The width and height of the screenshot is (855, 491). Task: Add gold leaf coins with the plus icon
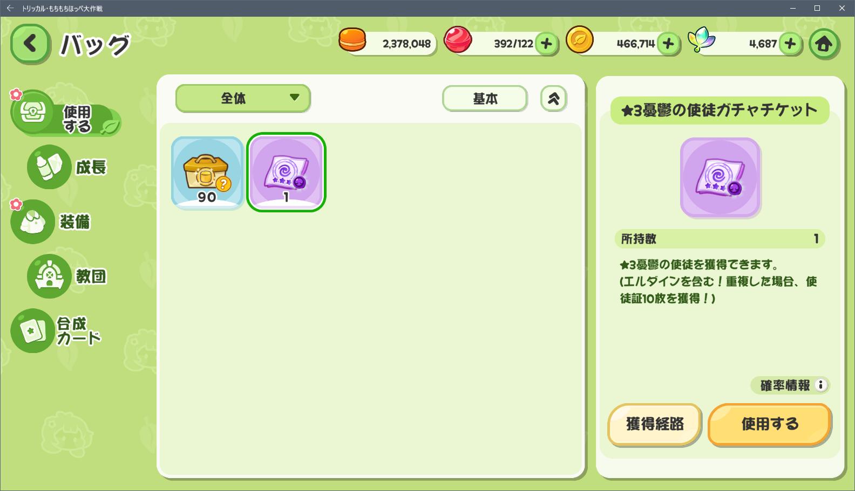[x=668, y=44]
